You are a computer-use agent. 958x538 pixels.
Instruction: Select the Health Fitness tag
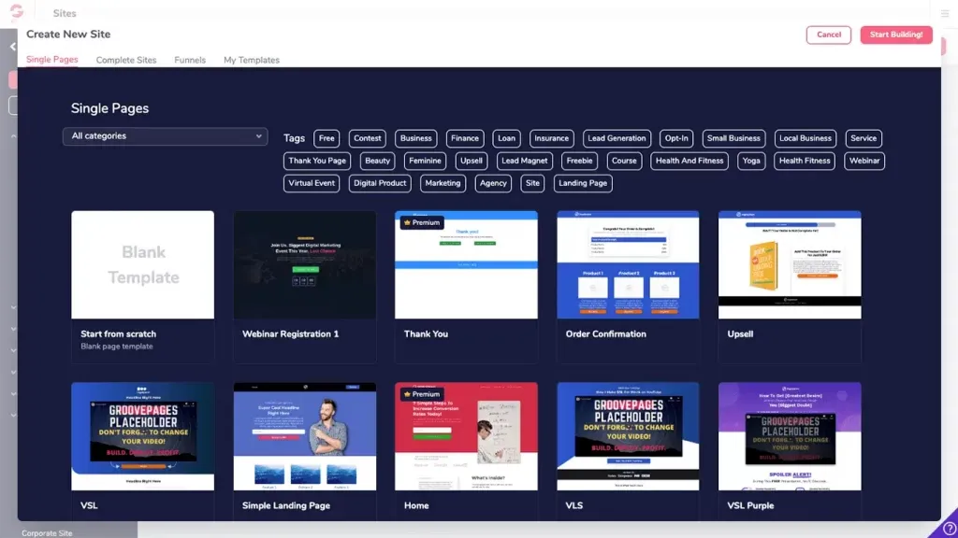click(x=804, y=161)
